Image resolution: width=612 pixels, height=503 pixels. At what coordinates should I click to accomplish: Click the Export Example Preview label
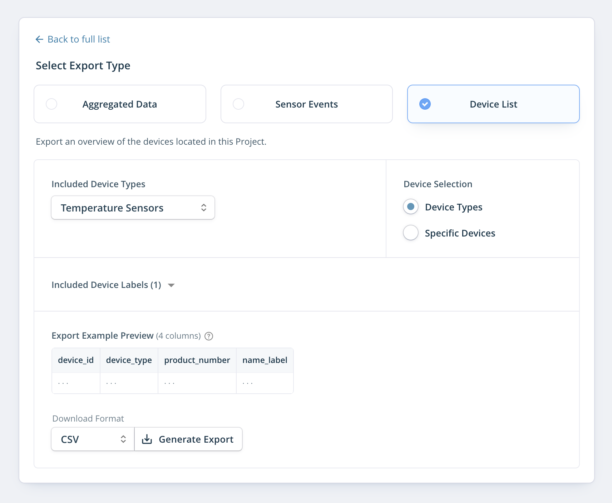point(103,336)
